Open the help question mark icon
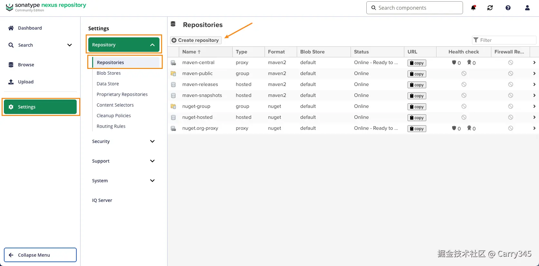 [x=508, y=8]
